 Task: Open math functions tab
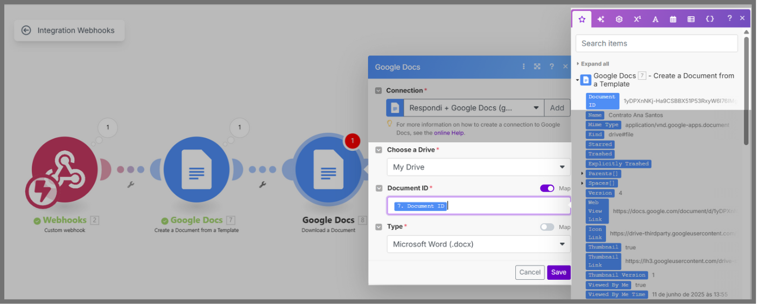click(x=637, y=19)
